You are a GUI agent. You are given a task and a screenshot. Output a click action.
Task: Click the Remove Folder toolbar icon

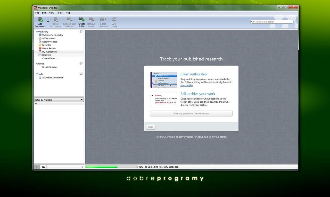tap(91, 20)
